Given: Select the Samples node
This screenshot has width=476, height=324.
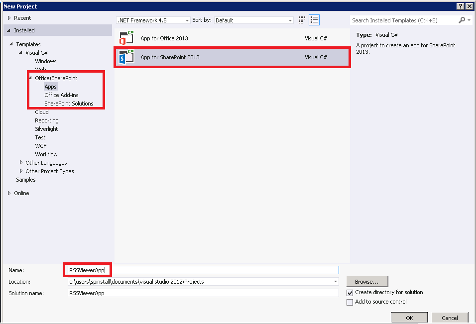Looking at the screenshot, I should coord(26,180).
